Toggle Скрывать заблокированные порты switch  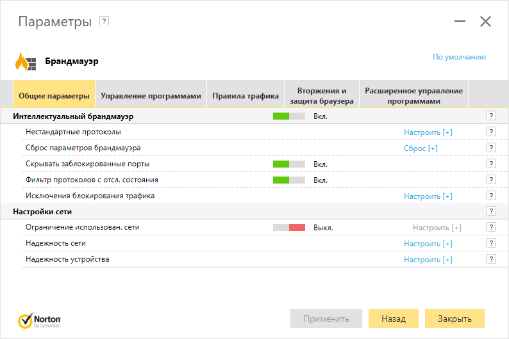pos(289,164)
